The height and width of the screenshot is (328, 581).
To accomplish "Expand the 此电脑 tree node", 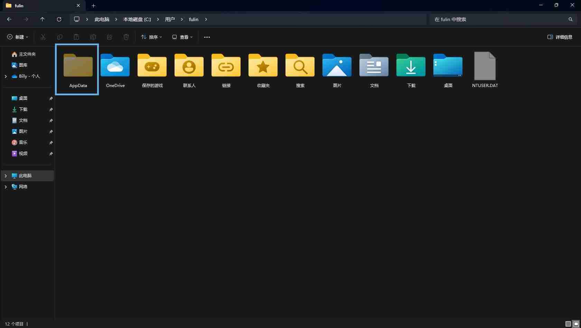I will click(x=6, y=175).
